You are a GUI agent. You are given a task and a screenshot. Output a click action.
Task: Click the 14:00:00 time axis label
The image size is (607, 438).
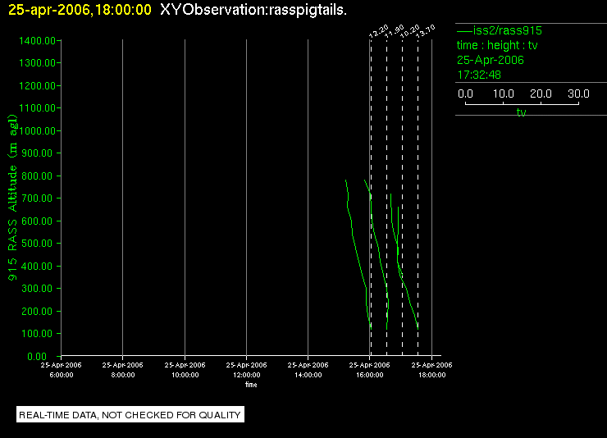pos(308,375)
